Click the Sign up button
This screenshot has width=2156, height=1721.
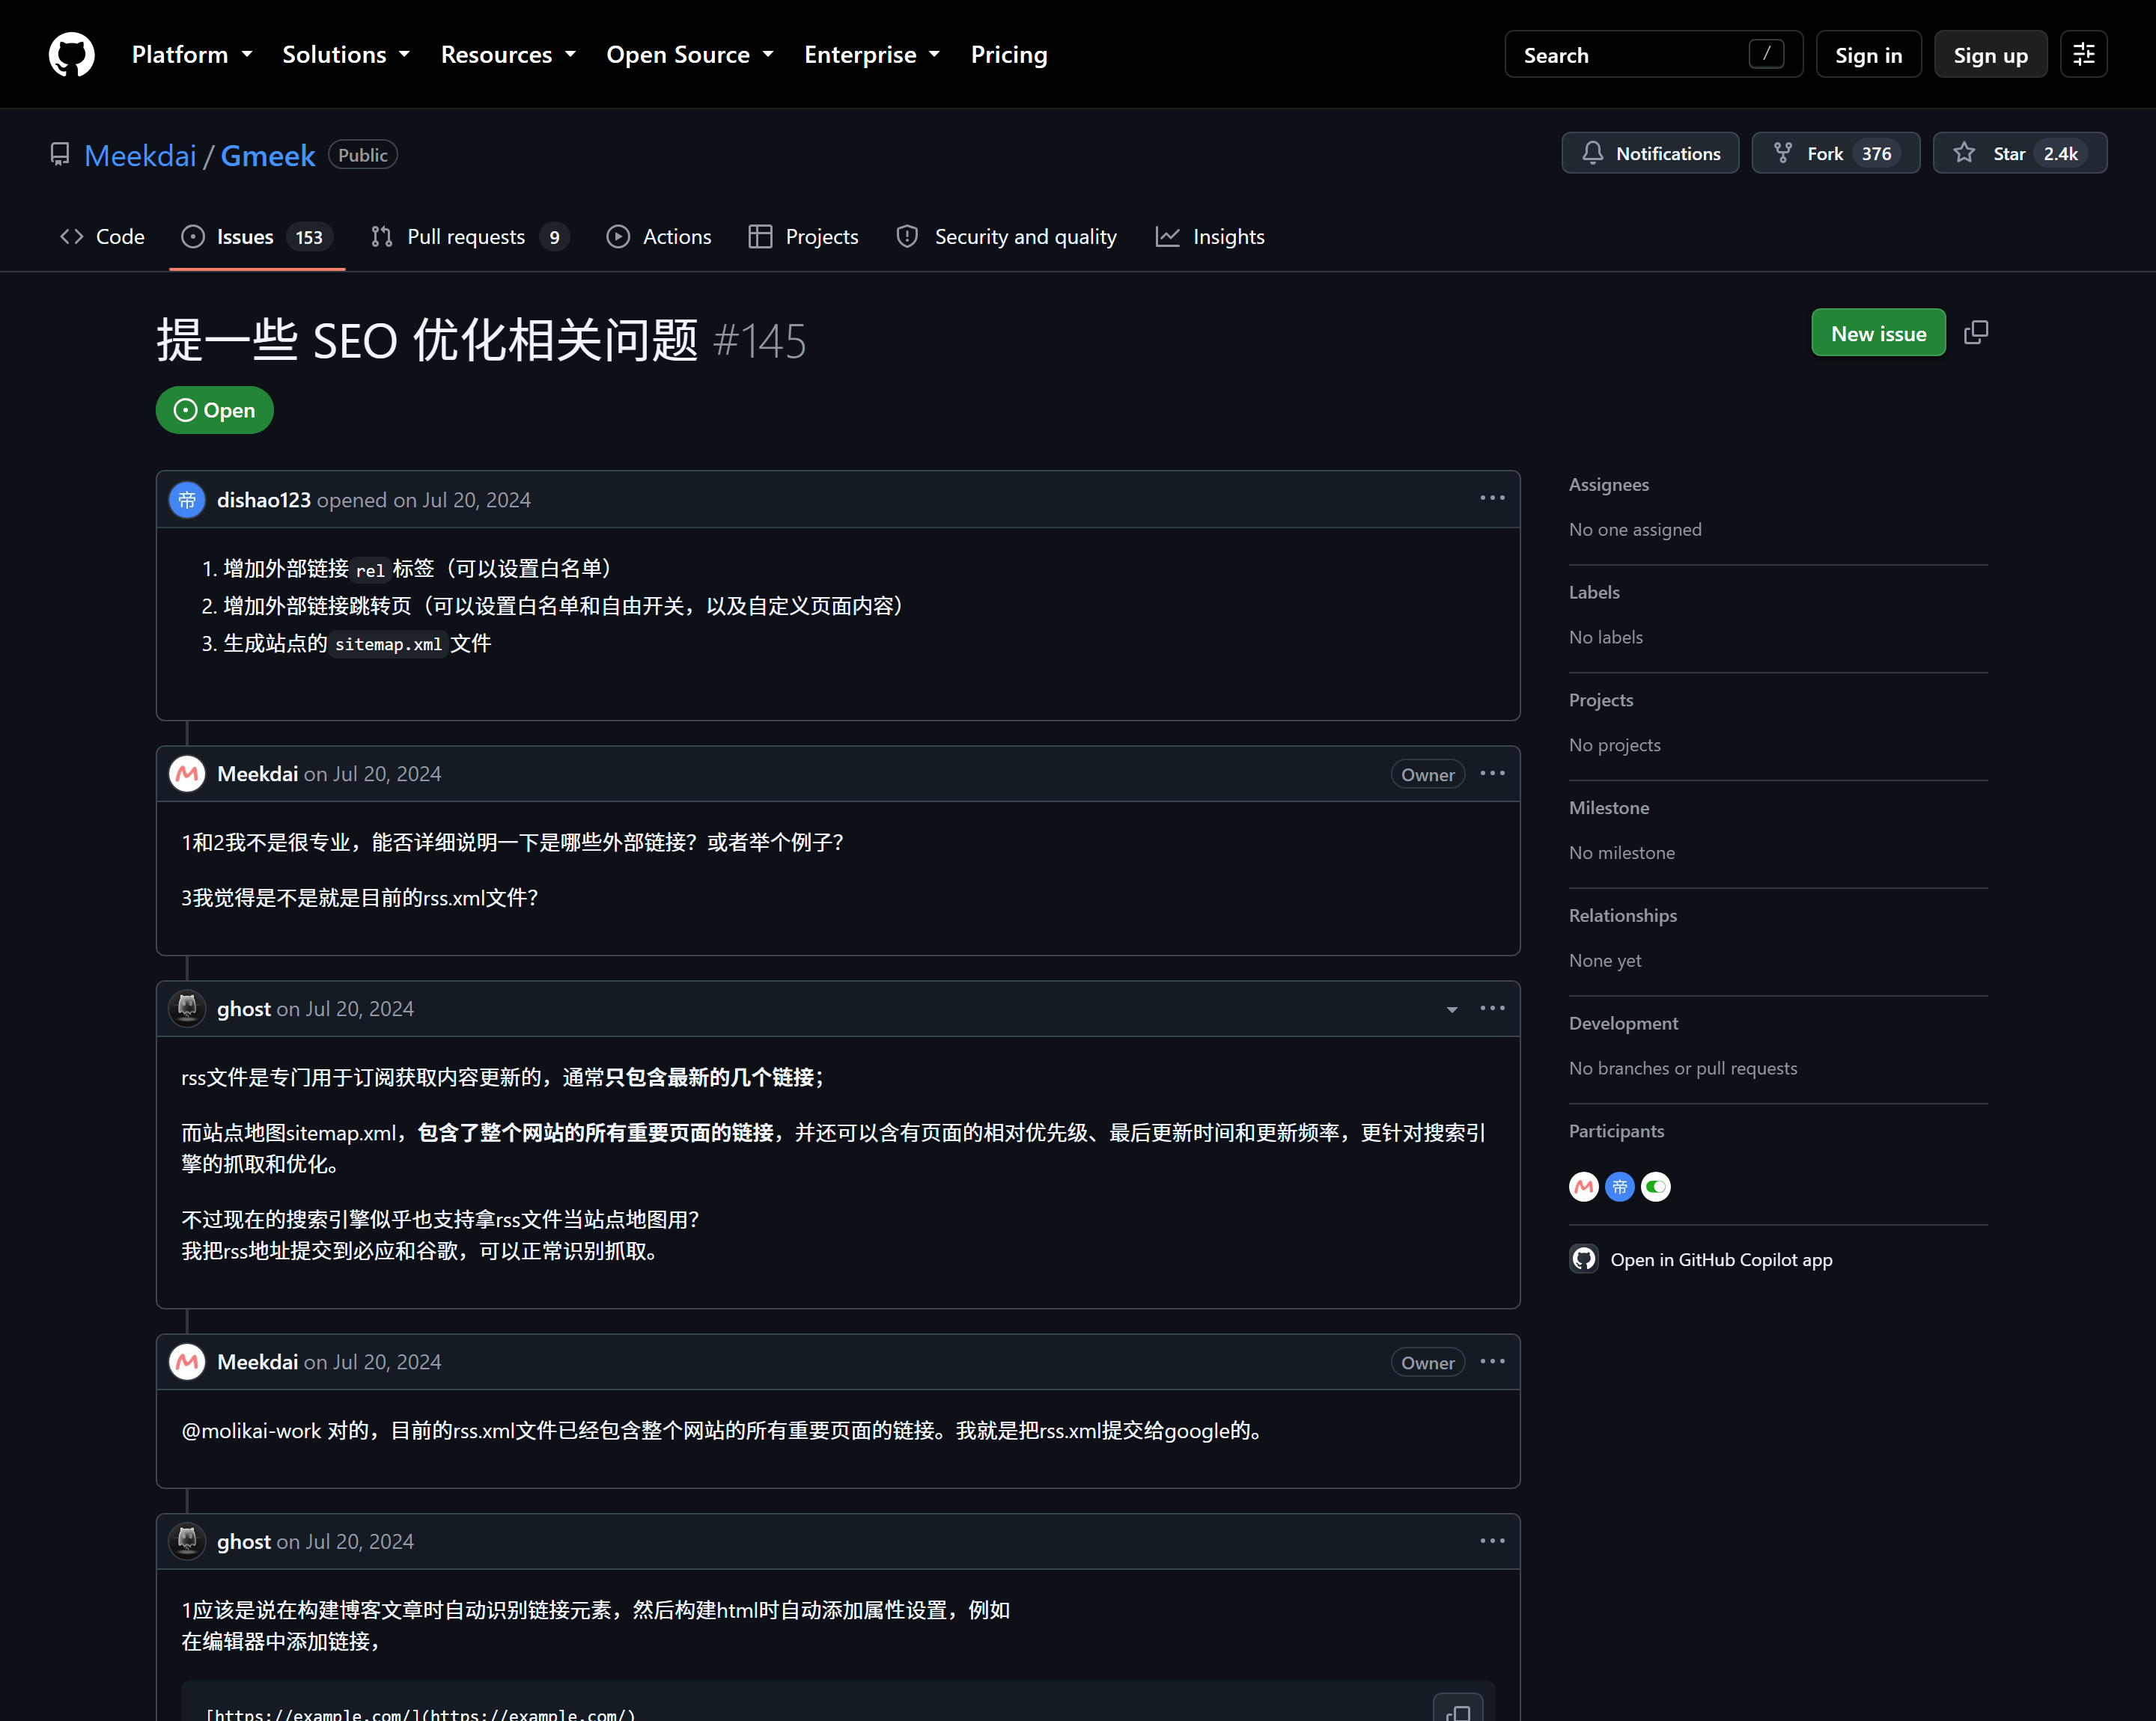[1990, 54]
